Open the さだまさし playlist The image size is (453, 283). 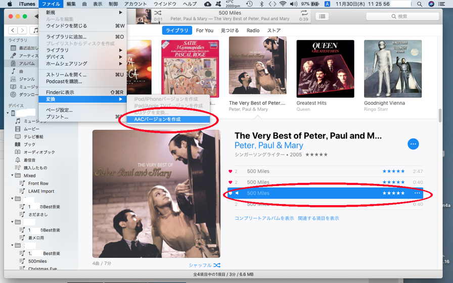pyautogui.click(x=38, y=215)
